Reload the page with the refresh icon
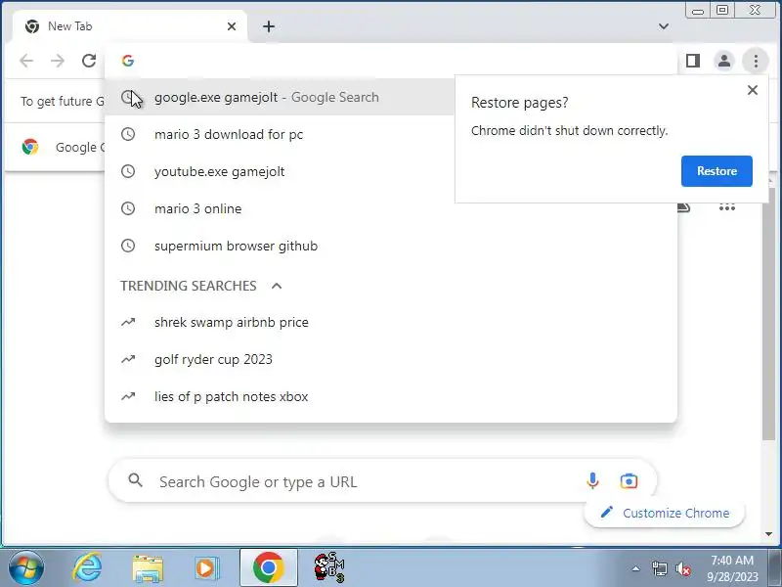 click(89, 61)
